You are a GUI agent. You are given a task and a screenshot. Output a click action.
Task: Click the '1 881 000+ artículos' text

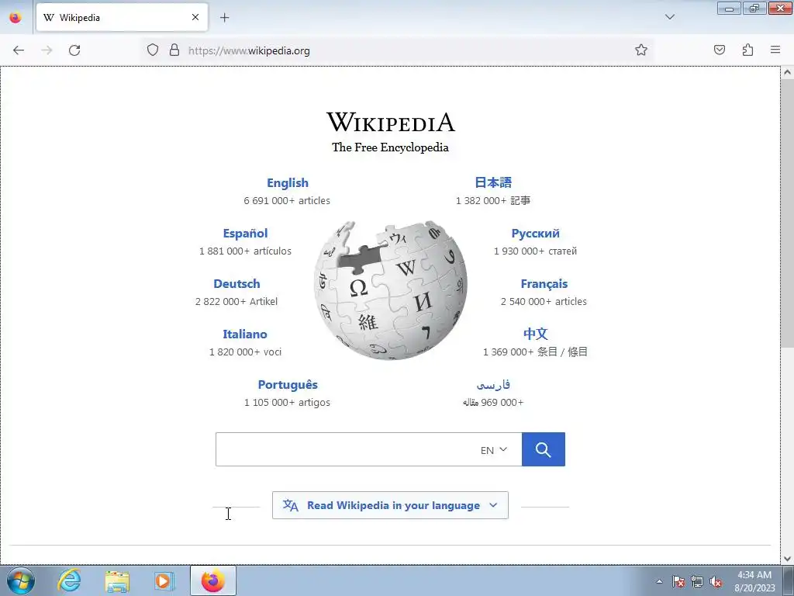(x=245, y=251)
